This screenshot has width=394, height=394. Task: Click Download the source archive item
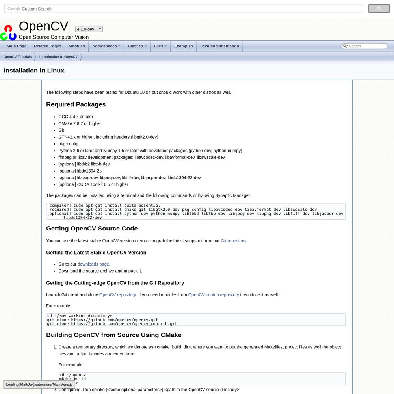point(100,271)
